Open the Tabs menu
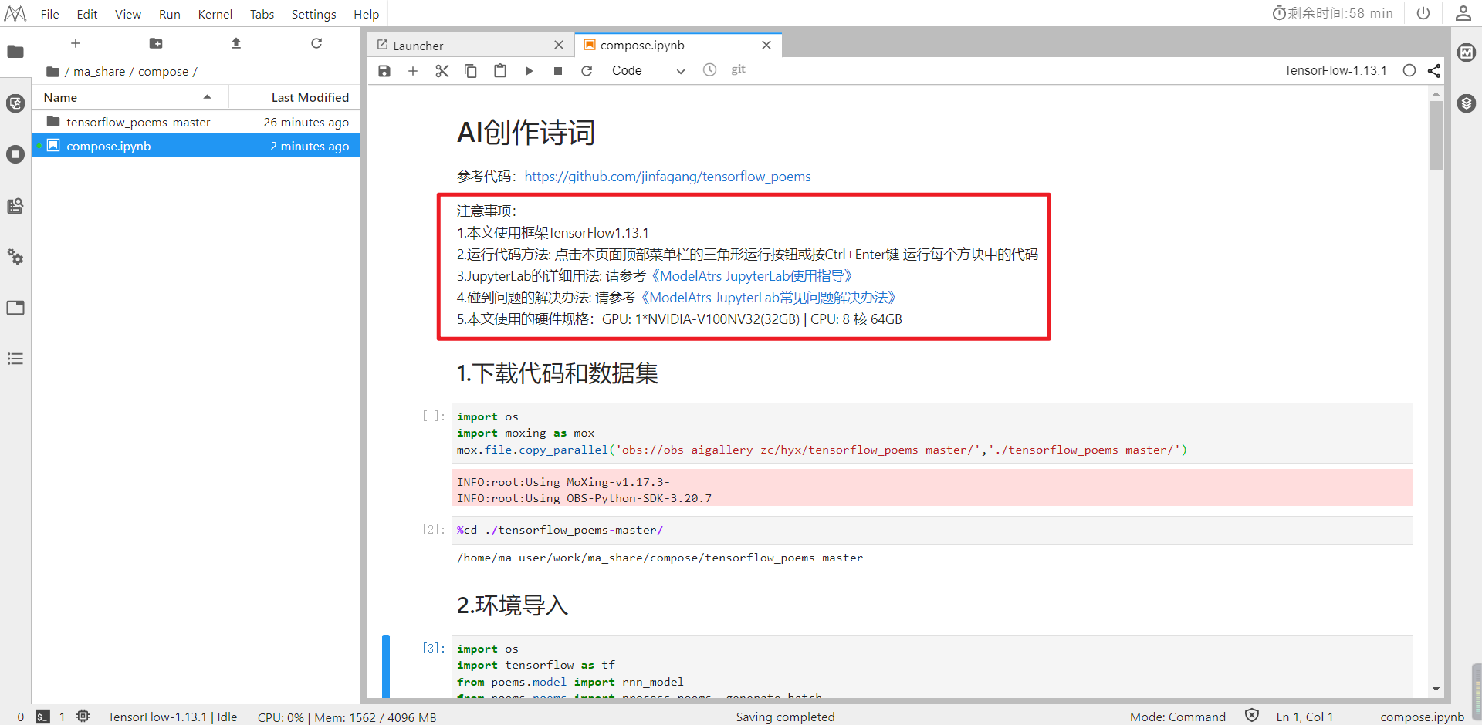Viewport: 1482px width, 725px height. [x=262, y=14]
